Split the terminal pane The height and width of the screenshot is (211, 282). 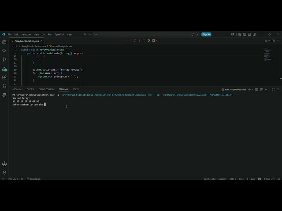pyautogui.click(x=256, y=89)
